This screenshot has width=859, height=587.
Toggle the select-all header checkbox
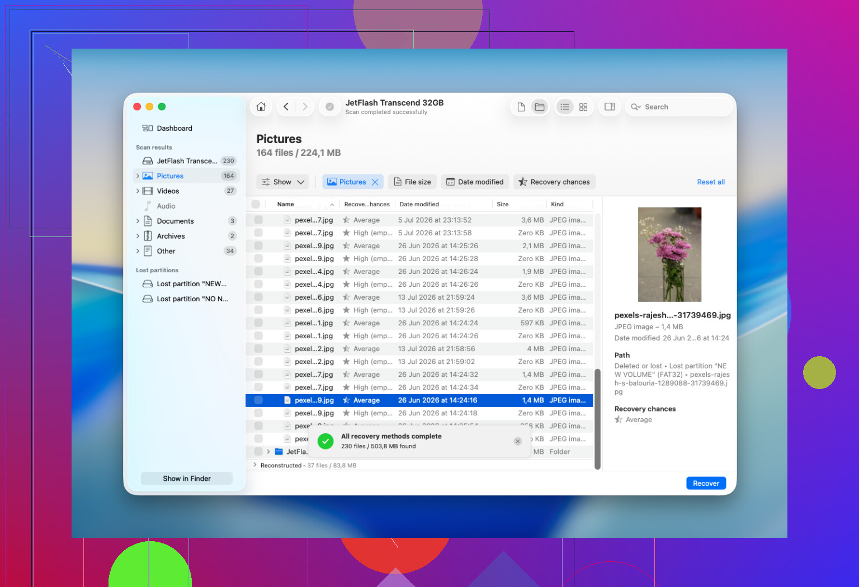(x=256, y=204)
